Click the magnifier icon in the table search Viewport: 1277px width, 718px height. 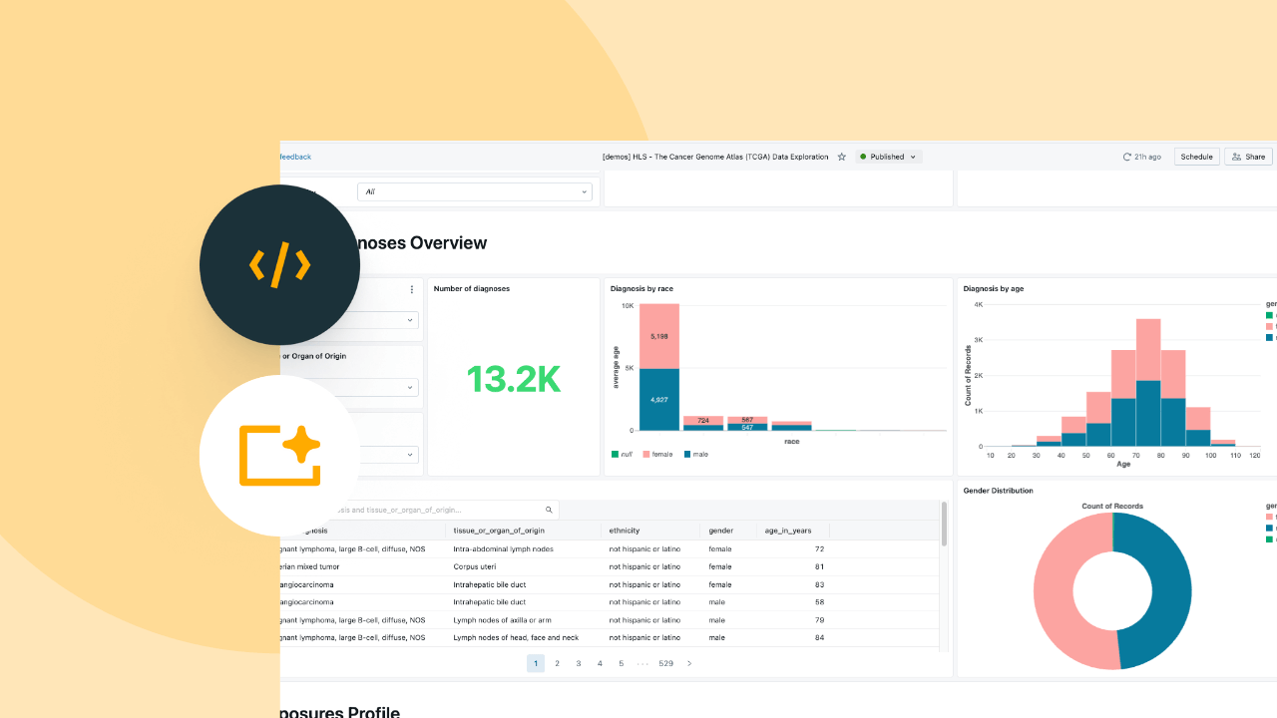click(549, 510)
